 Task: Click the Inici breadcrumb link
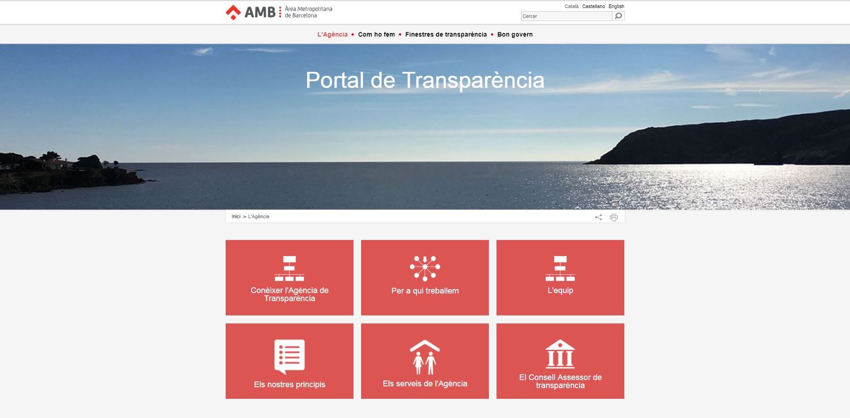tap(236, 216)
